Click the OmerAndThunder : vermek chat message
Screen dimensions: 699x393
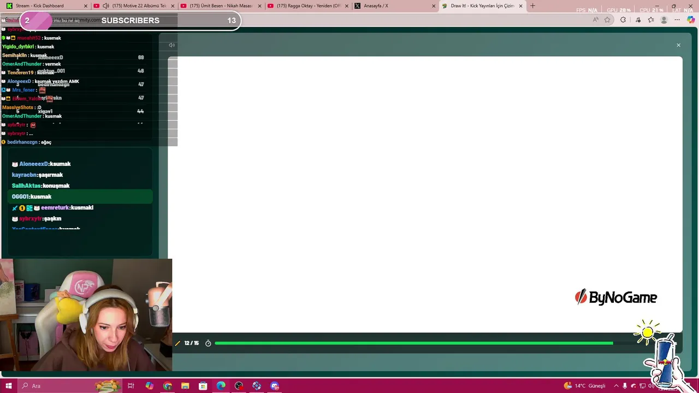tap(31, 64)
